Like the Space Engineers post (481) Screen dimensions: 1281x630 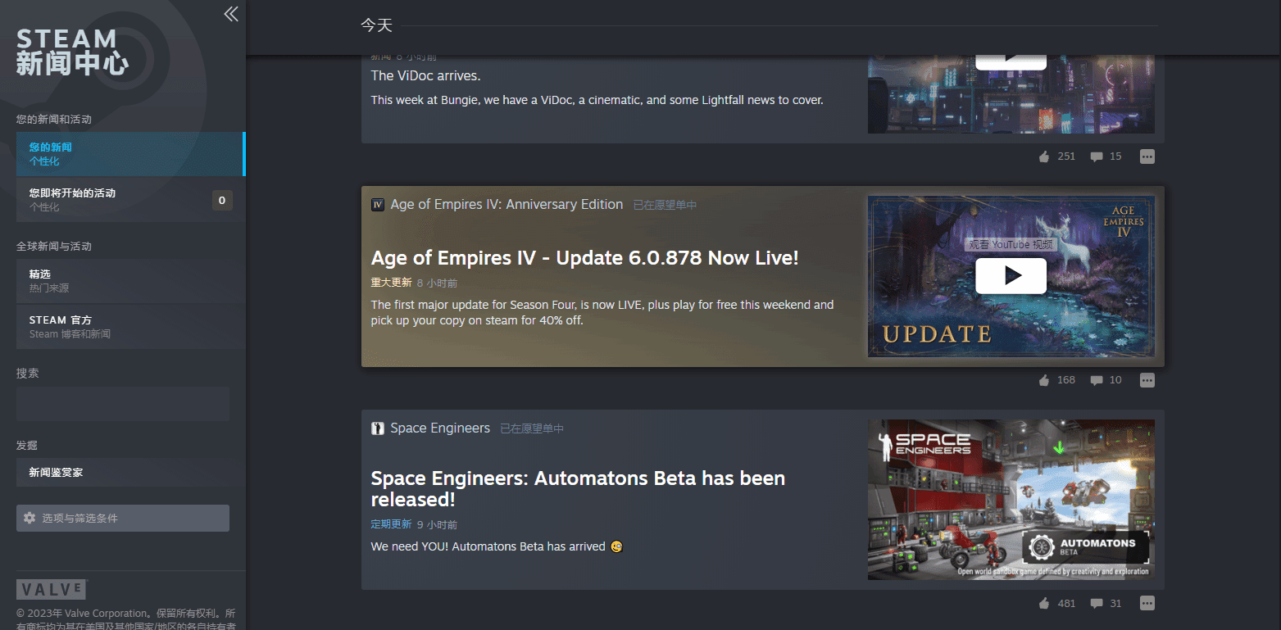pos(1056,604)
